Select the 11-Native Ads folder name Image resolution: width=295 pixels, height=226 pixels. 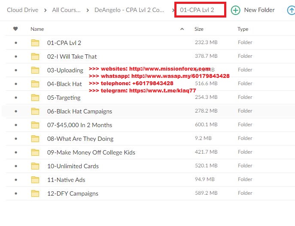[66, 180]
